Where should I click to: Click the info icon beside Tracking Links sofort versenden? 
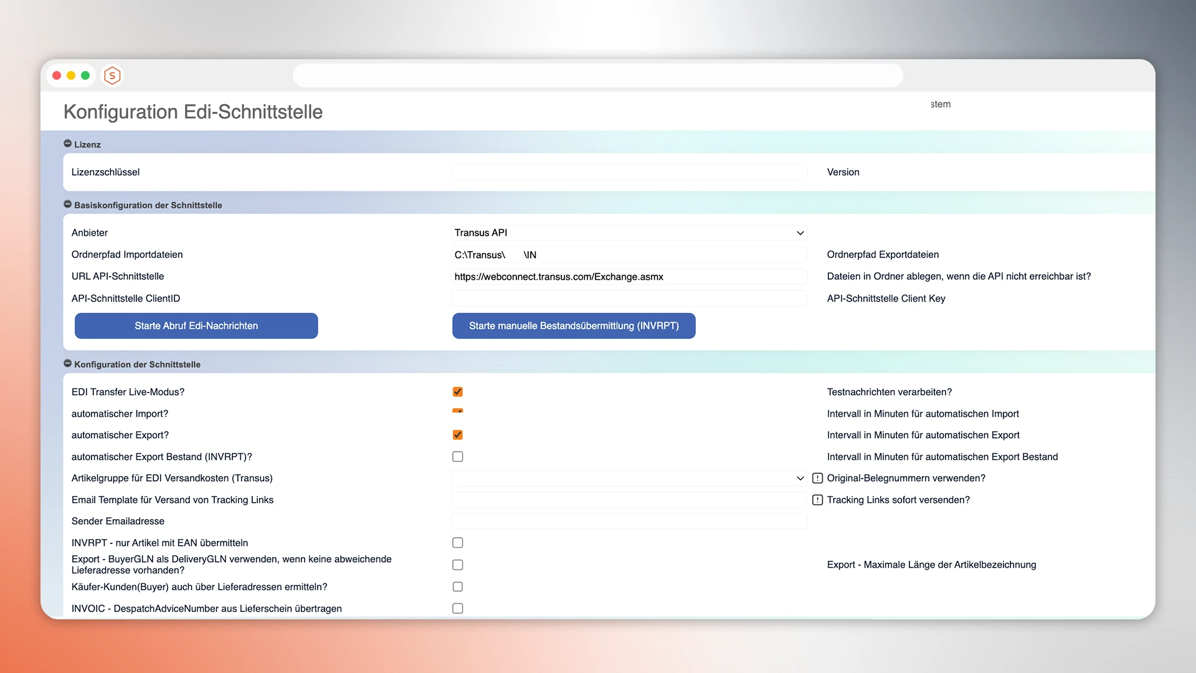817,500
